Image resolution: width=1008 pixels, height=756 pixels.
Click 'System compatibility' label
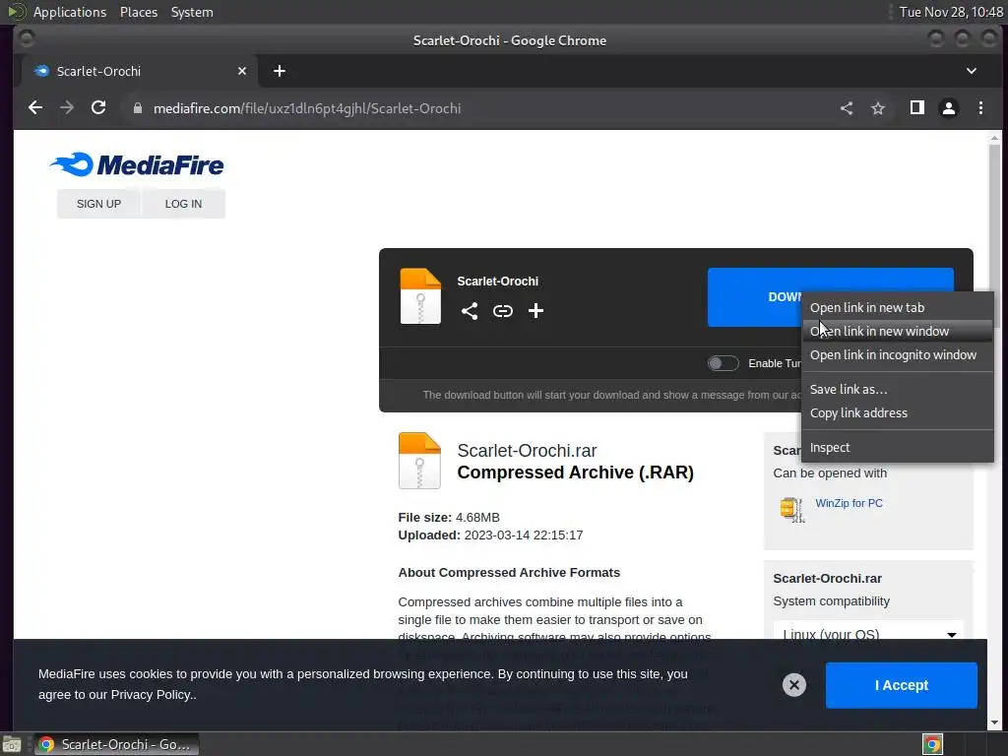pos(831,601)
